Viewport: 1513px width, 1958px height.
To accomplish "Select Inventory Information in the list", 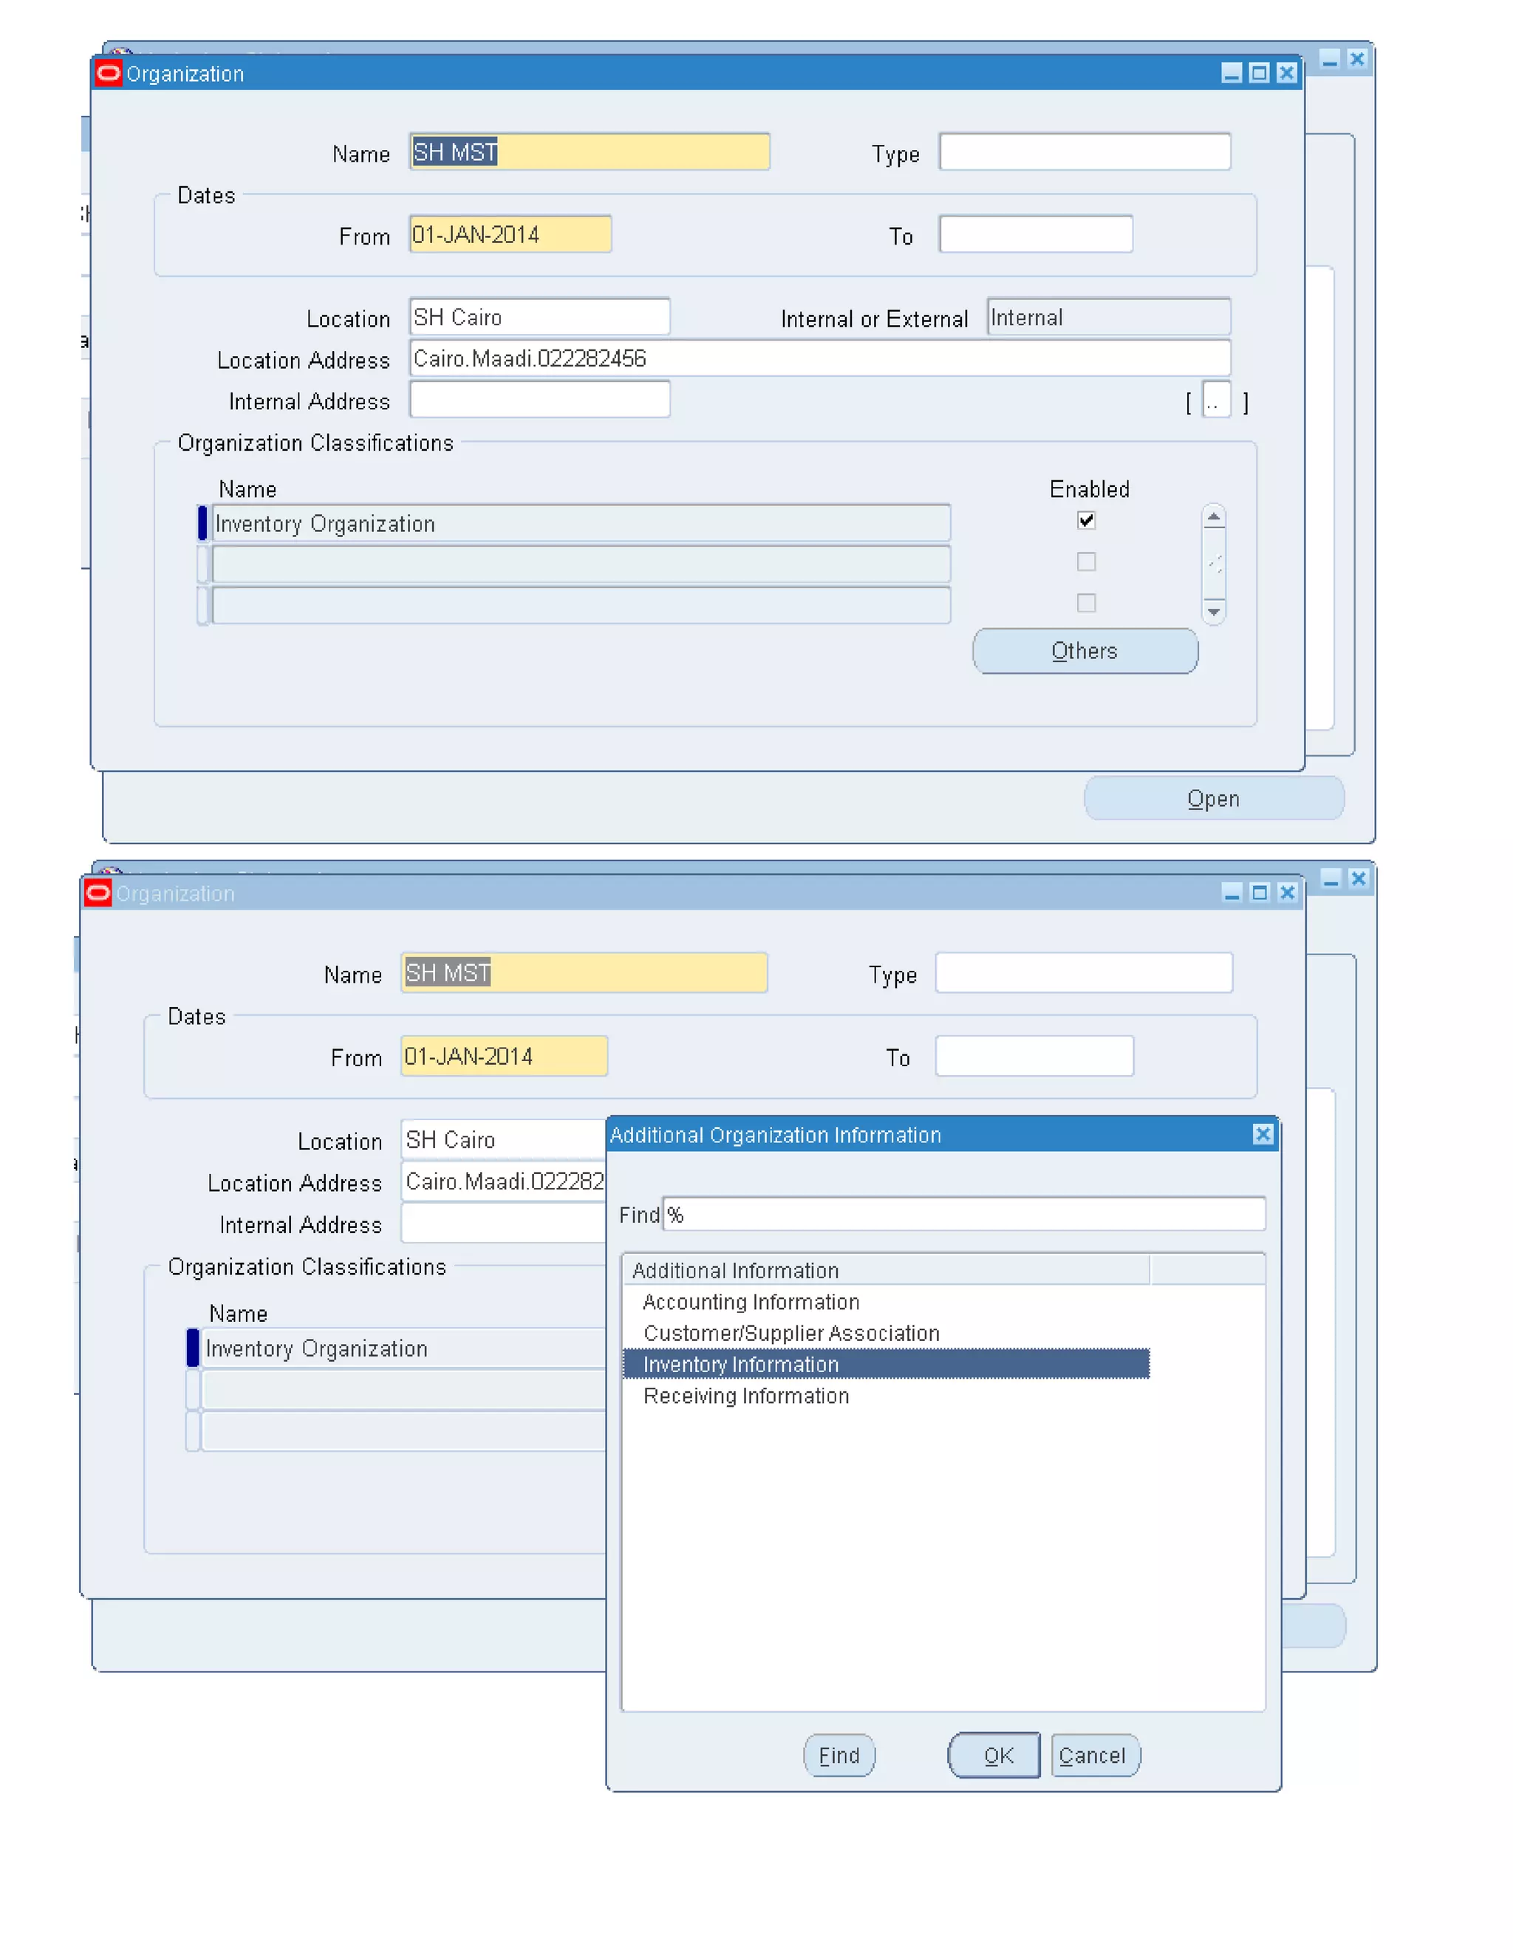I will (x=740, y=1364).
